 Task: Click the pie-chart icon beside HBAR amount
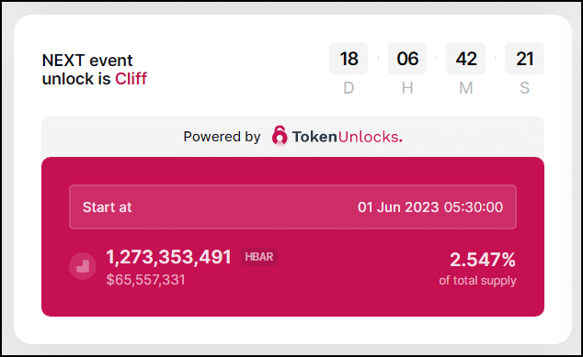tap(83, 266)
